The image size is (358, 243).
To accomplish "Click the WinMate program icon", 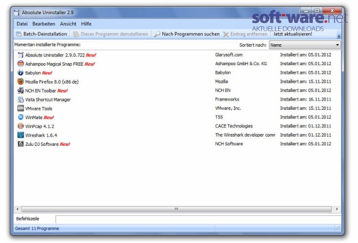I will 20,117.
